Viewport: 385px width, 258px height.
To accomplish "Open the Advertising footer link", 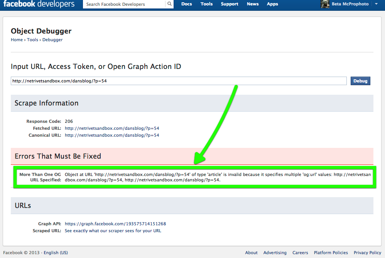I will point(275,253).
